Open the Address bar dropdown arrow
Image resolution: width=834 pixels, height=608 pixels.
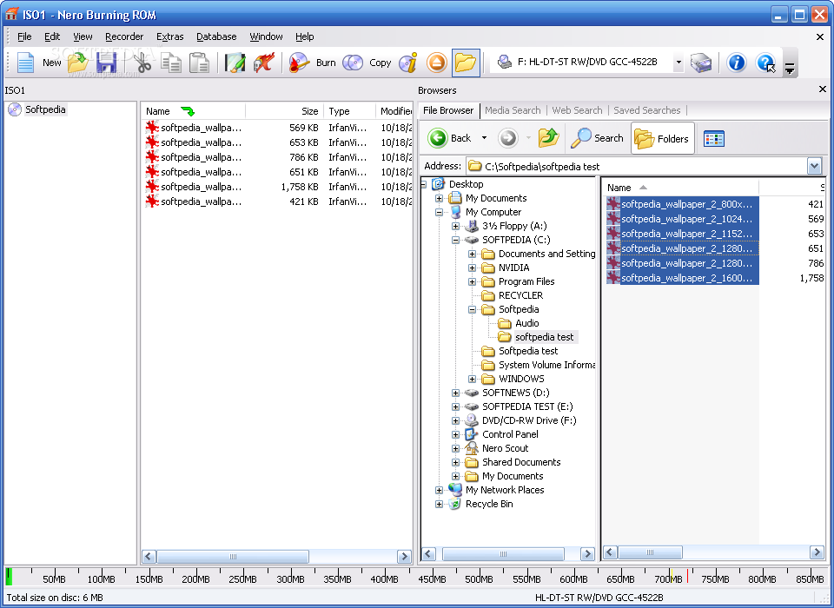point(814,166)
